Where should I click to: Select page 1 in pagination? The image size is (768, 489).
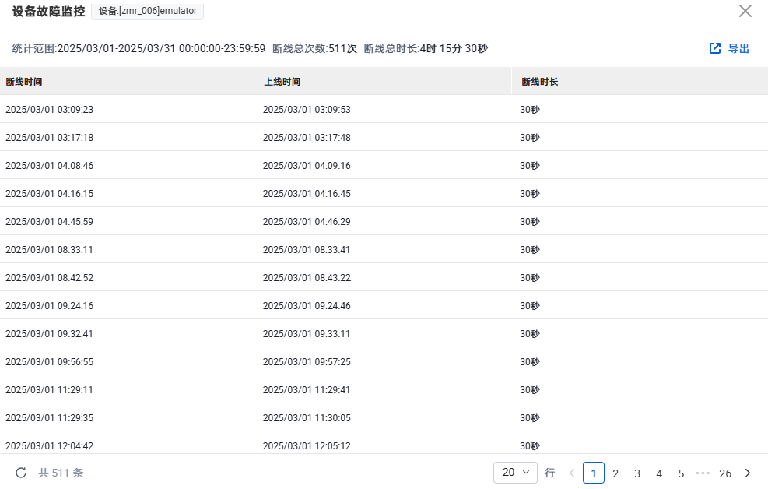coord(594,473)
